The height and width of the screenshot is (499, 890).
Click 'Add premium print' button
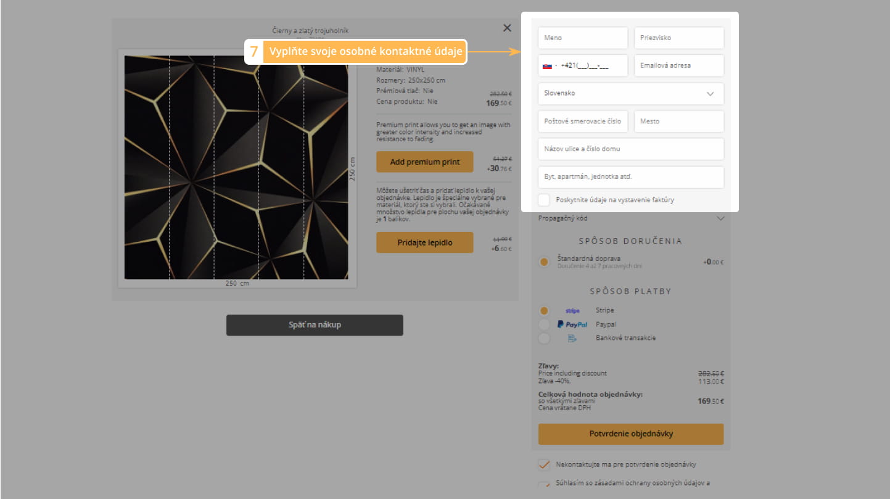[x=424, y=162]
